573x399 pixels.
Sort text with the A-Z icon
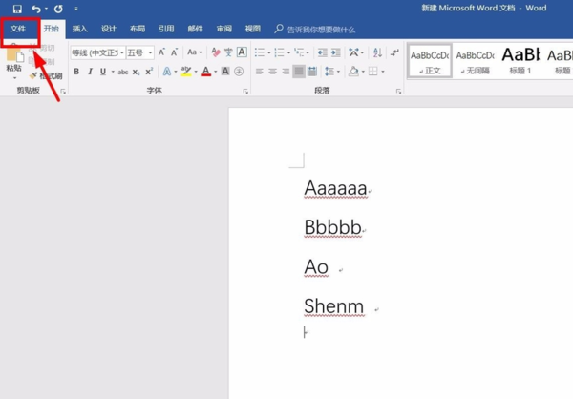[377, 52]
